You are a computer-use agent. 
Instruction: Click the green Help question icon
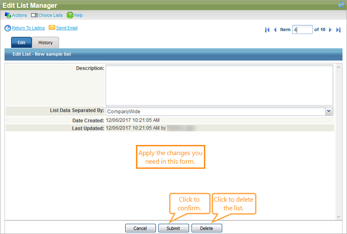[x=70, y=15]
